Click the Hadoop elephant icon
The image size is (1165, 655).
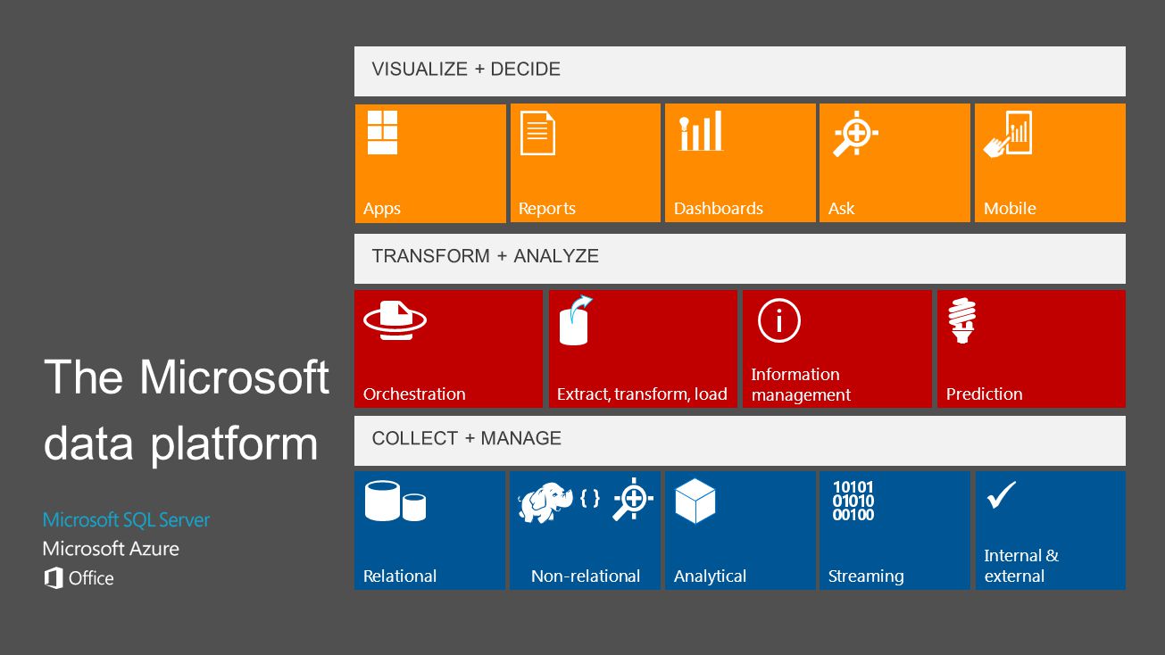tap(545, 502)
